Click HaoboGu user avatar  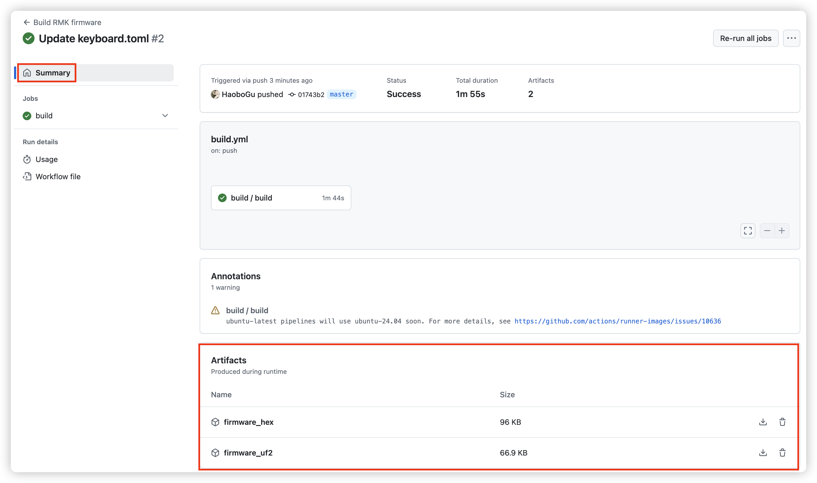215,94
